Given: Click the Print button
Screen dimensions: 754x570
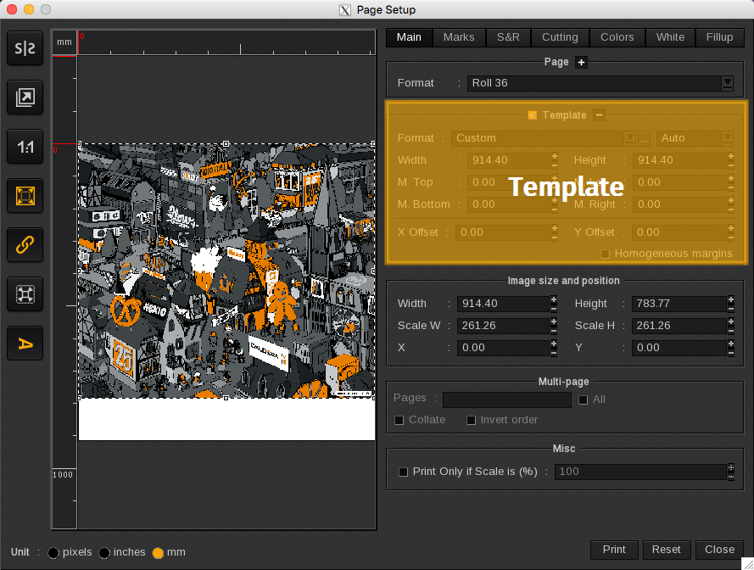Looking at the screenshot, I should click(x=614, y=550).
